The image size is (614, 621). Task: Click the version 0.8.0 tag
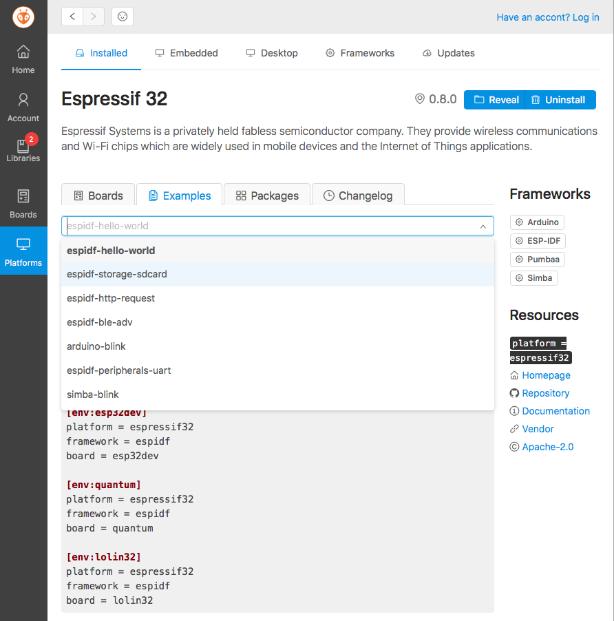point(436,99)
